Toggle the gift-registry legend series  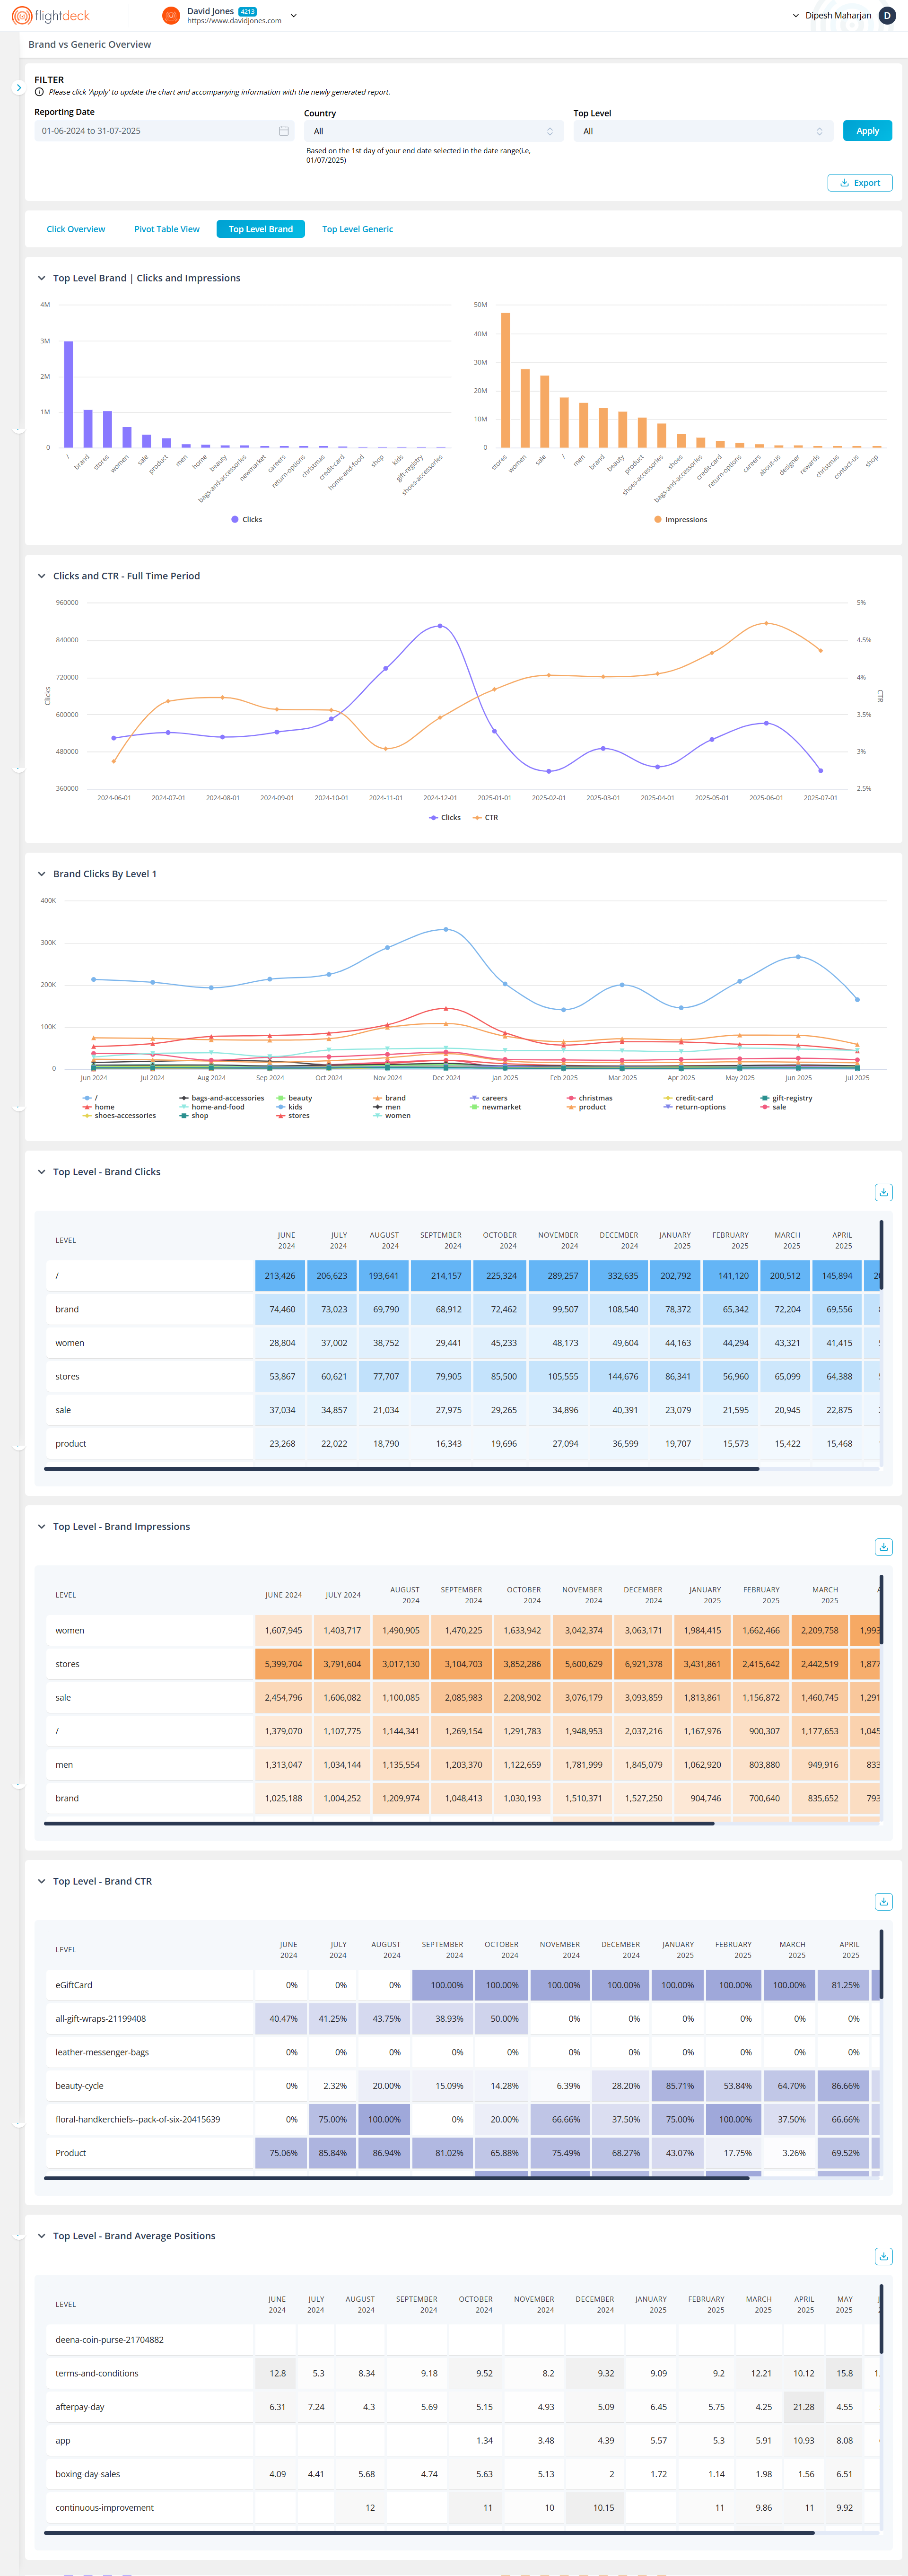point(786,1098)
